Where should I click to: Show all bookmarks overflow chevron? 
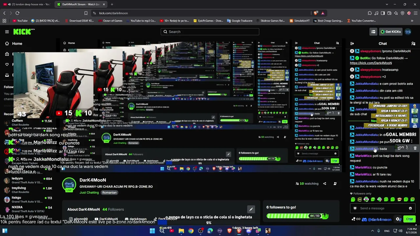click(412, 21)
